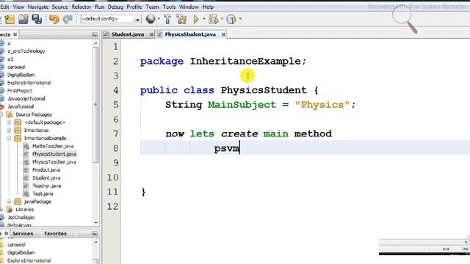Image resolution: width=470 pixels, height=264 pixels.
Task: Open the Profile menu
Action: [134, 7]
